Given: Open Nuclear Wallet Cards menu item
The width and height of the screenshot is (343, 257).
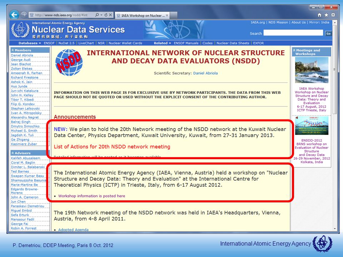Looking at the screenshot, I should (125, 43).
